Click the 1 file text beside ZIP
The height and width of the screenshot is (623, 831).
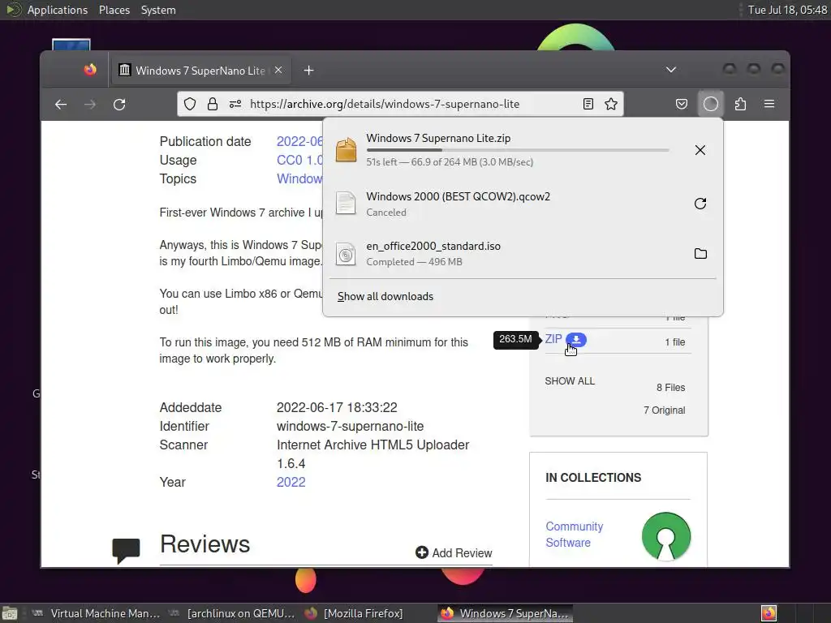674,342
